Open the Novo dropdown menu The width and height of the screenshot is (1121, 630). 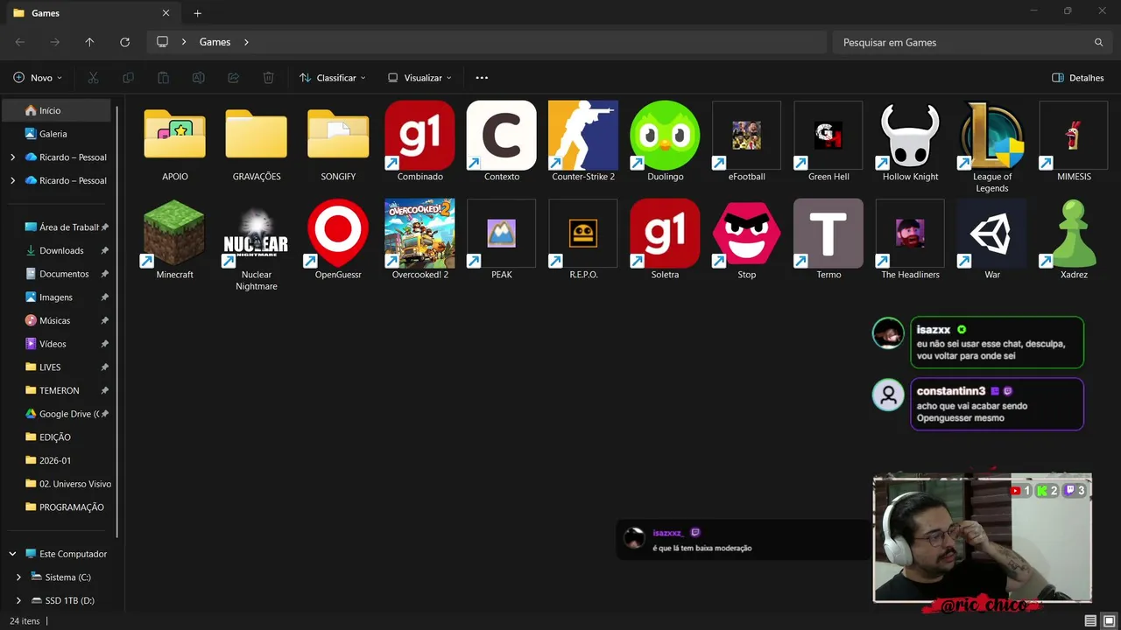[x=38, y=78]
